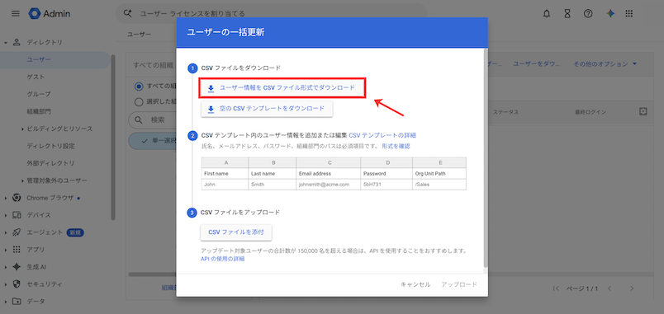Viewport: 664px width, 314px height.
Task: Open グループ in the sidebar
Action: 39,94
